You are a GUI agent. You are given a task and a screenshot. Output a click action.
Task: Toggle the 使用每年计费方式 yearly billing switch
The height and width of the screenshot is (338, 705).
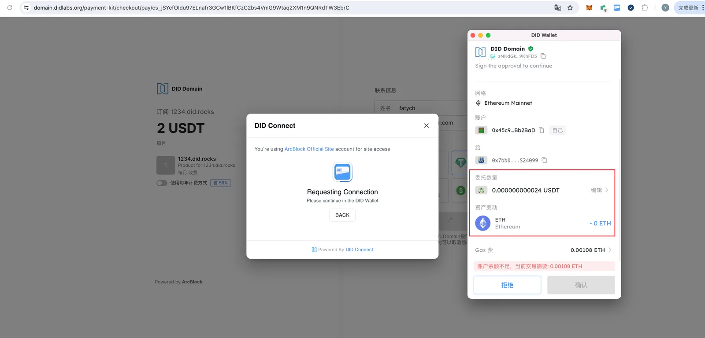162,183
